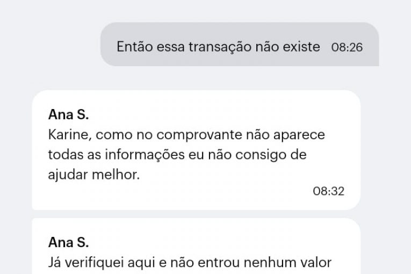Screen dimensions: 411x274
Task: Click the message line "Já verifiquei aqui e não entrou"
Action: click(x=190, y=263)
